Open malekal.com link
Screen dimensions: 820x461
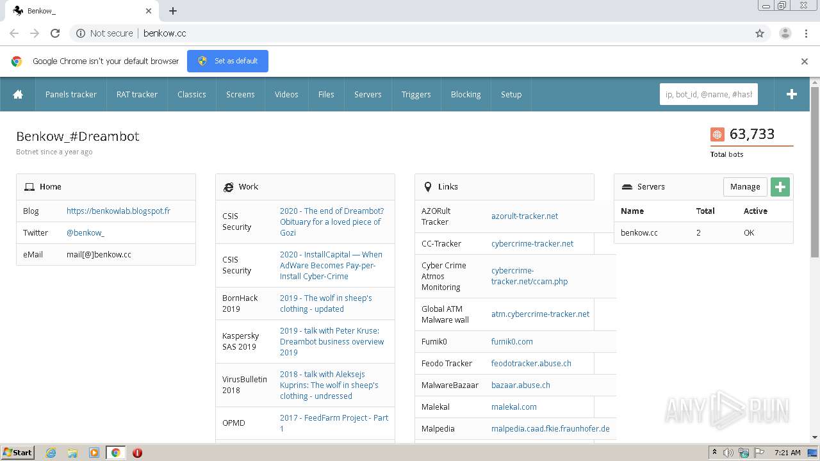(x=514, y=407)
